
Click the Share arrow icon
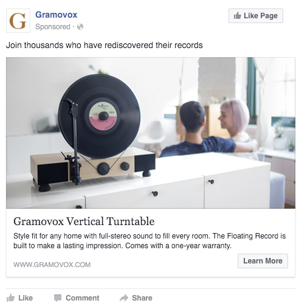click(x=124, y=298)
